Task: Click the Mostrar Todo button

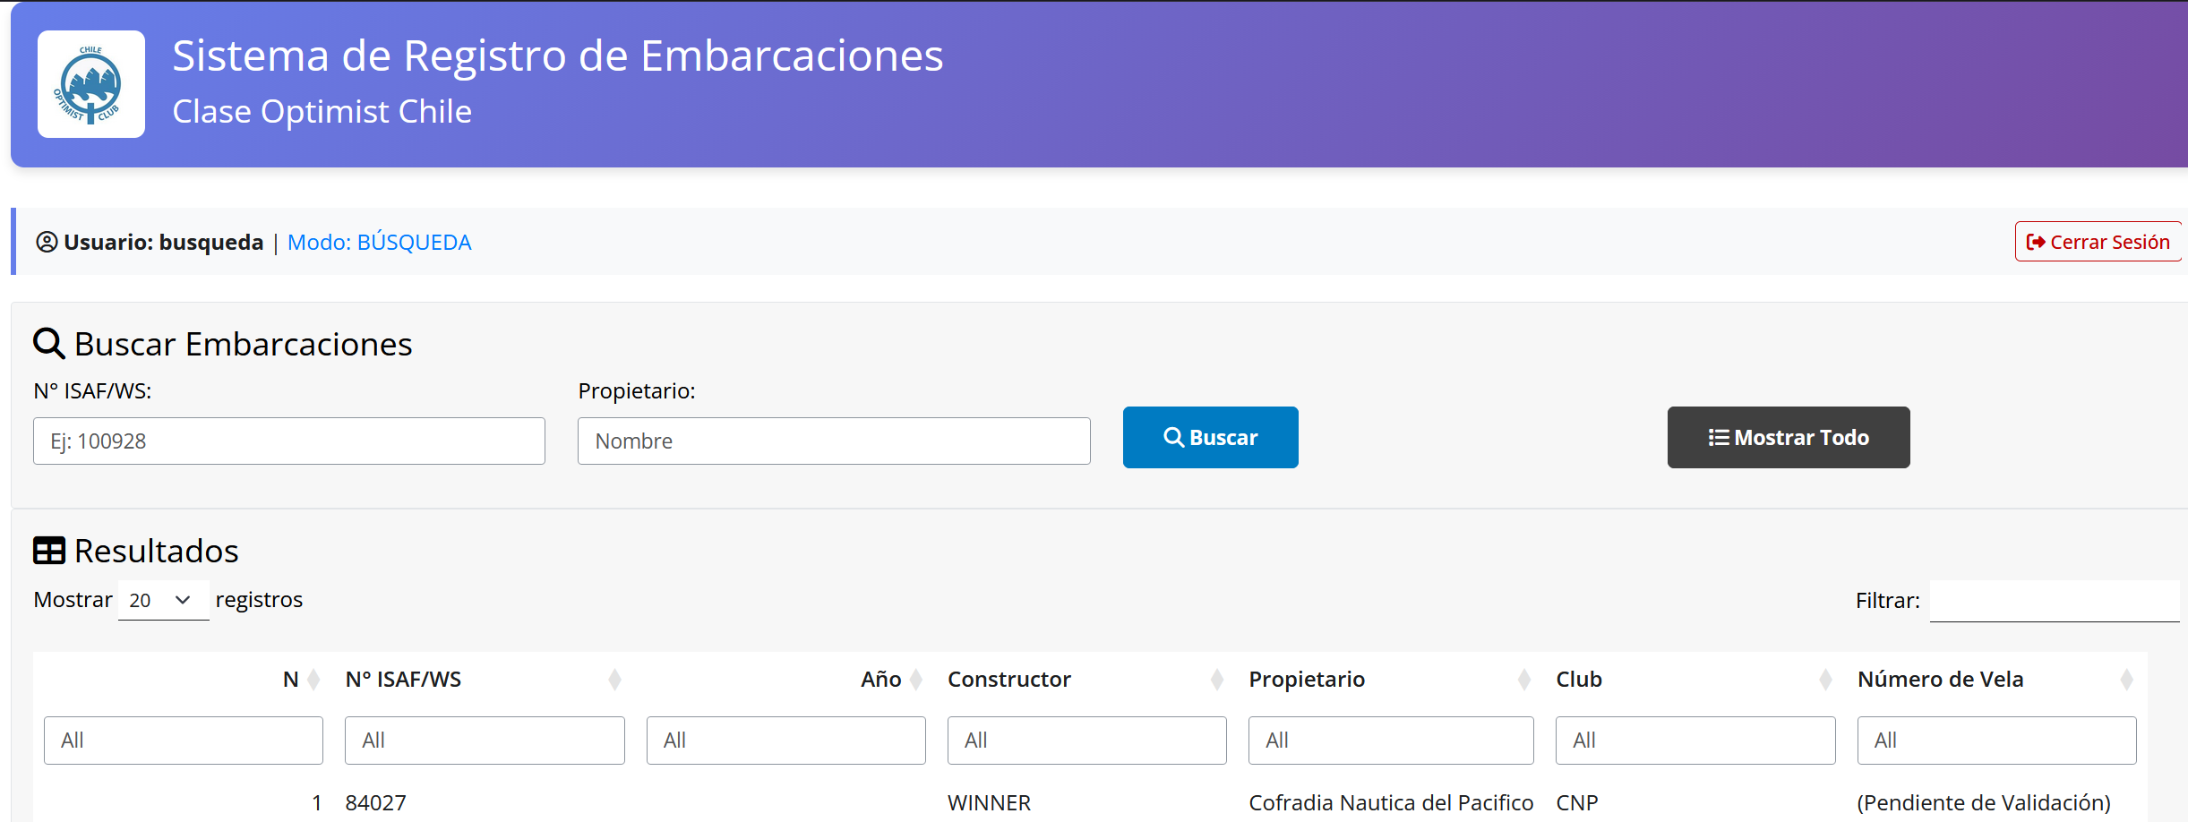Action: click(x=1788, y=438)
